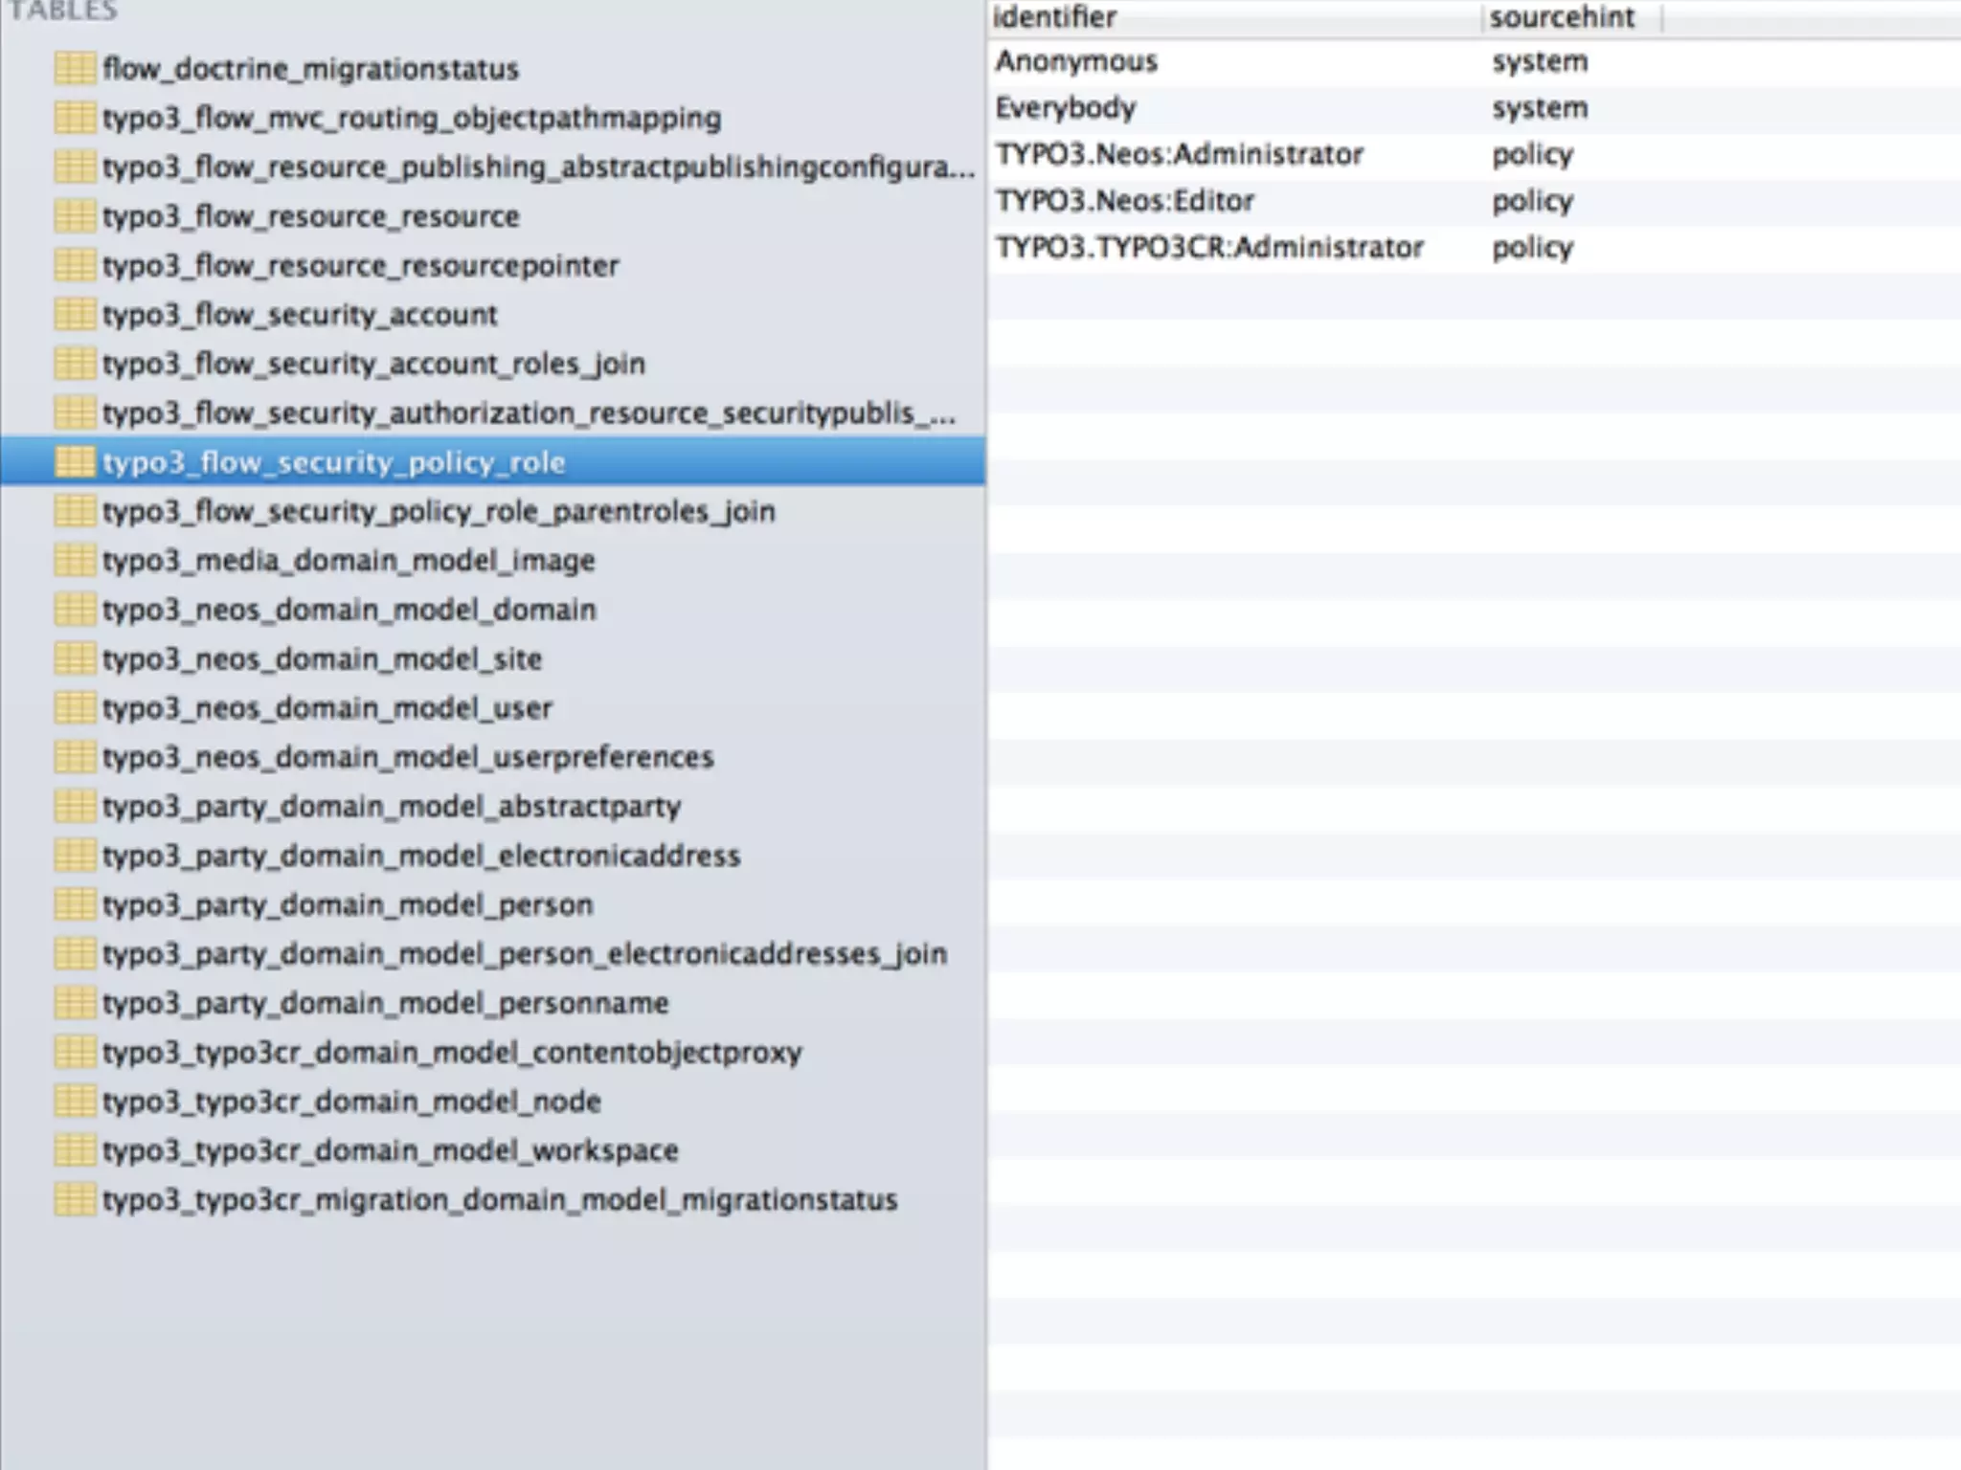Viewport: 1961px width, 1470px height.
Task: Open the typo3_party_domain_model_electronicaddress table
Action: 421,856
